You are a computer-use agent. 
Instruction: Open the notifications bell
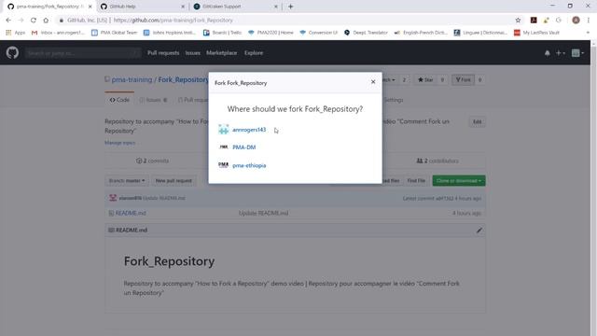[x=548, y=53]
